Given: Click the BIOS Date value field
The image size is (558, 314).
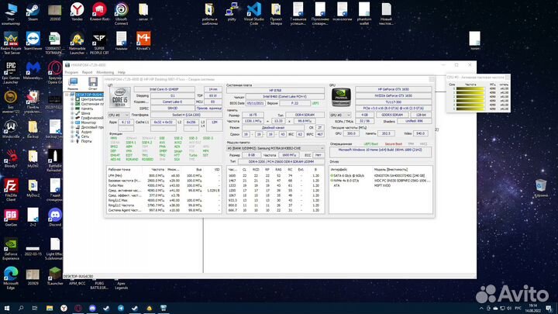Looking at the screenshot, I should click(x=255, y=103).
